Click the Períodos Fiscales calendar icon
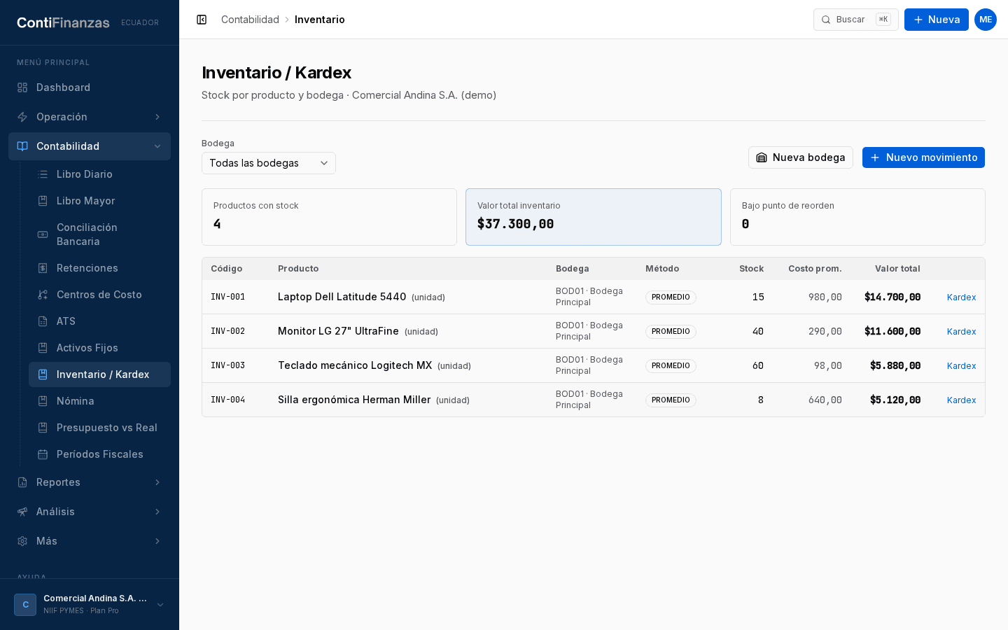Viewport: 1008px width, 630px height. coord(43,454)
